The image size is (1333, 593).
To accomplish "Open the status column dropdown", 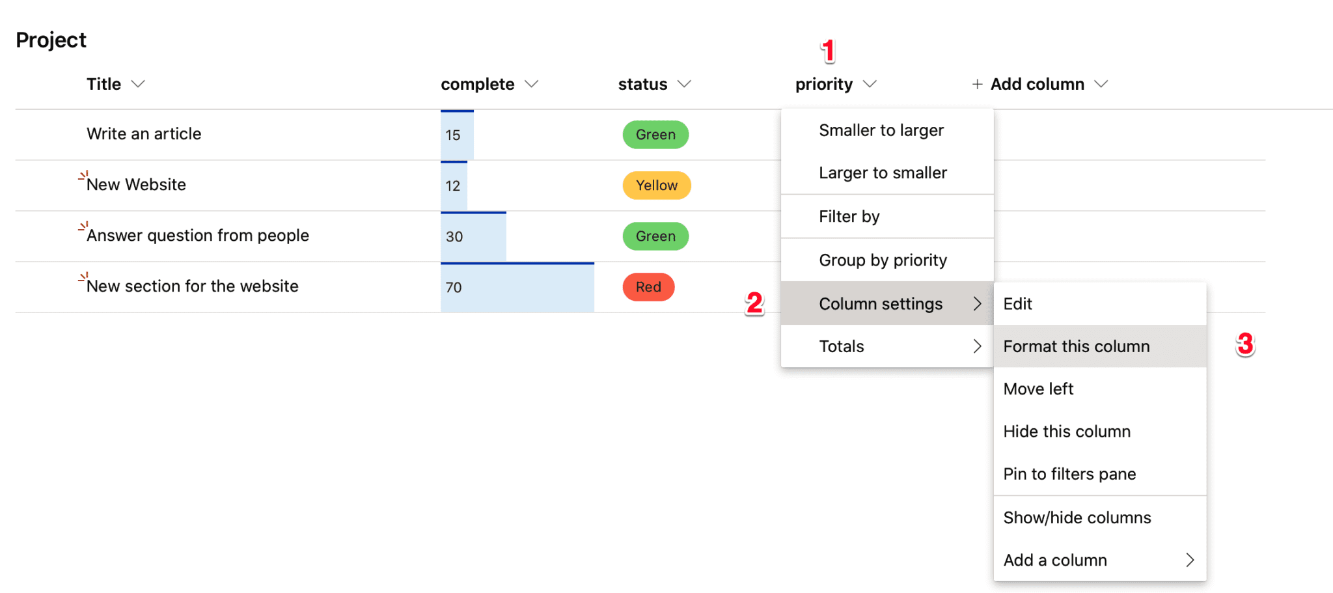I will [x=685, y=83].
